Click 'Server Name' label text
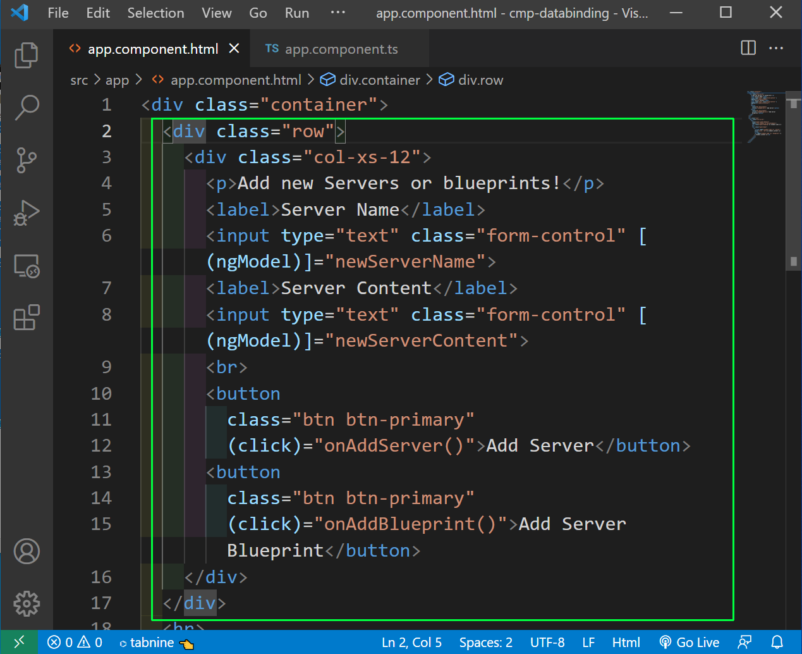This screenshot has width=802, height=654. [340, 209]
